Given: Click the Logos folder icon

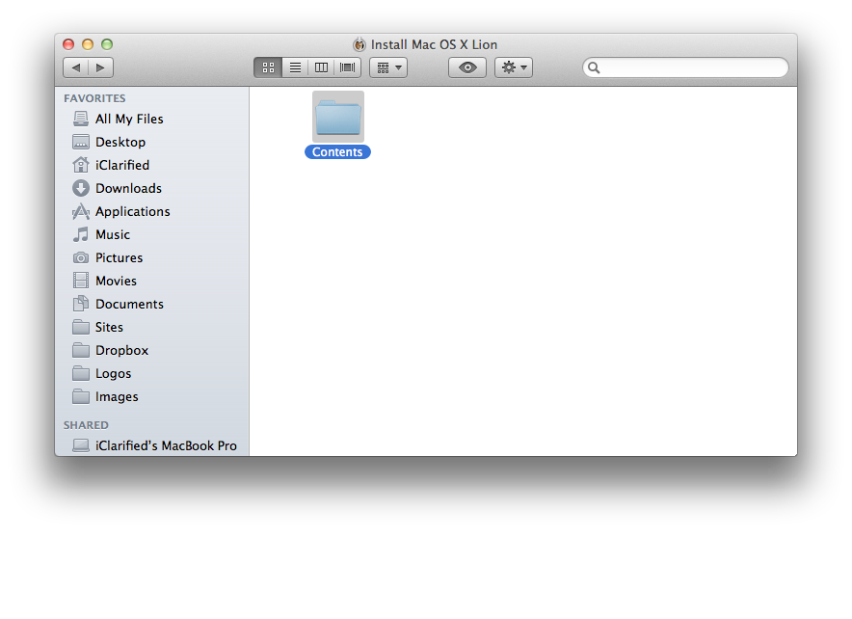Looking at the screenshot, I should point(80,373).
